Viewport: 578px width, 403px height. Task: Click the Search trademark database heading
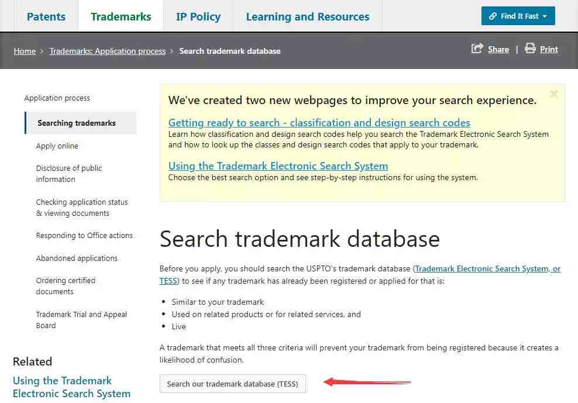pyautogui.click(x=300, y=239)
